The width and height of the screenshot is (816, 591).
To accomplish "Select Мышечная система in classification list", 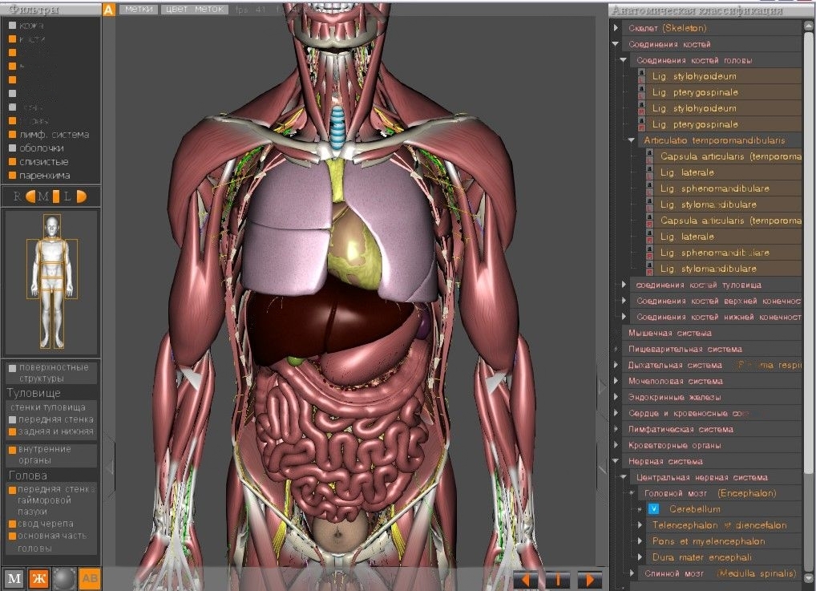I will pos(670,333).
